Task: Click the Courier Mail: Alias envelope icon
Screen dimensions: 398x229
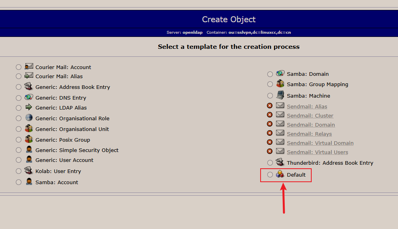Action: 29,75
